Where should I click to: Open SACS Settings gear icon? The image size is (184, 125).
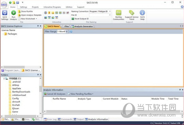pyautogui.click(x=5, y=13)
